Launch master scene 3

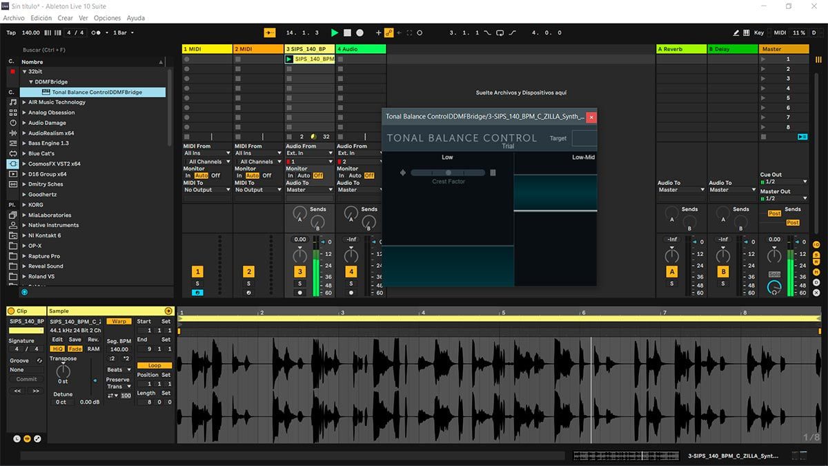pyautogui.click(x=763, y=79)
